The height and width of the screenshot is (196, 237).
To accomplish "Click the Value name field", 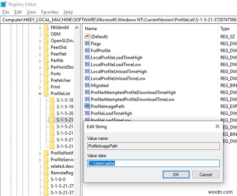I will point(153,146).
